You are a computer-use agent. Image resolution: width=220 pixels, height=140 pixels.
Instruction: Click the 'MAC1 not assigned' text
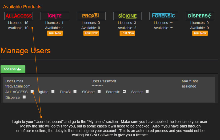190,84
